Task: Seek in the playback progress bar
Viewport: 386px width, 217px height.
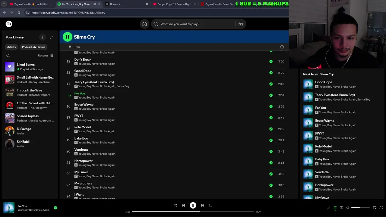Action: 193,212
